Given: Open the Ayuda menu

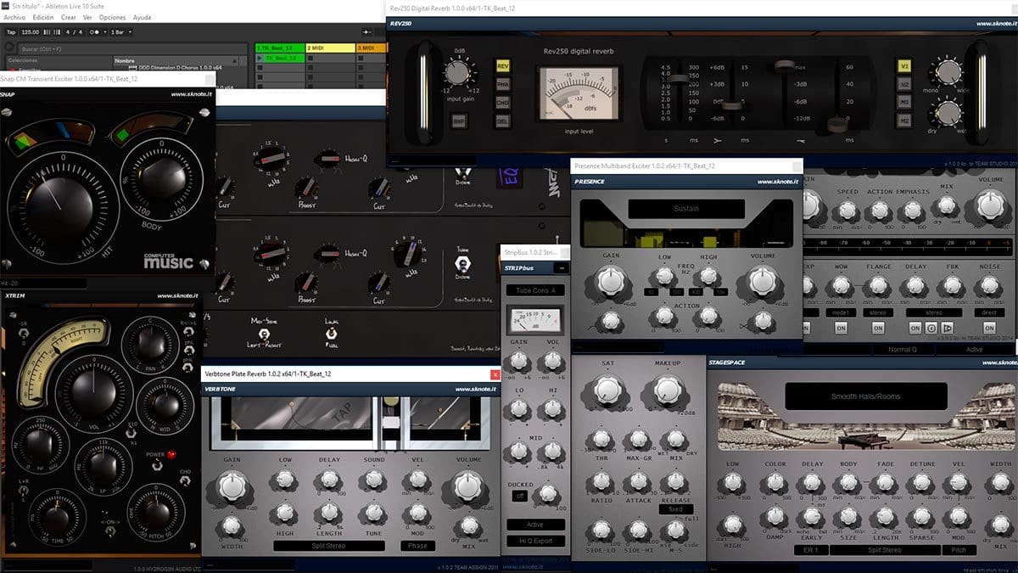Looking at the screenshot, I should [x=143, y=17].
